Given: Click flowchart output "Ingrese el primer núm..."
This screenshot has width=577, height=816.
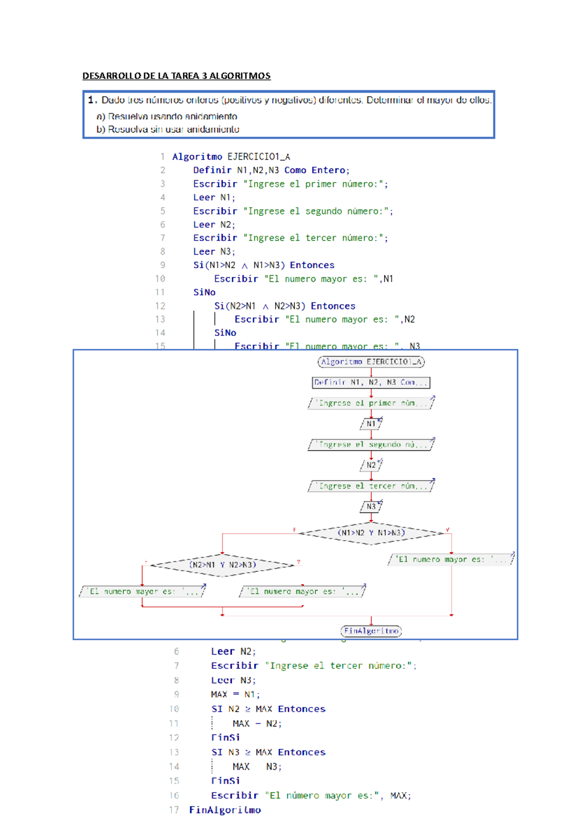Looking at the screenshot, I should point(371,403).
